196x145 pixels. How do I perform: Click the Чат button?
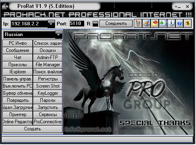17,57
